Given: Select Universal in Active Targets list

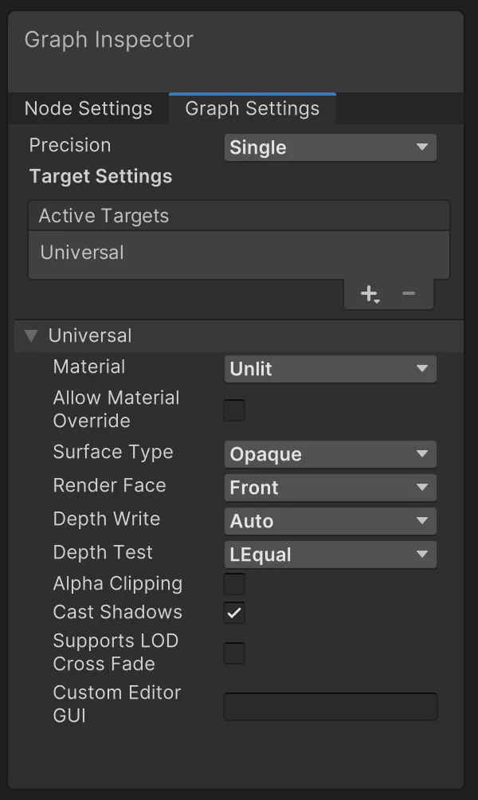Looking at the screenshot, I should pyautogui.click(x=82, y=253).
